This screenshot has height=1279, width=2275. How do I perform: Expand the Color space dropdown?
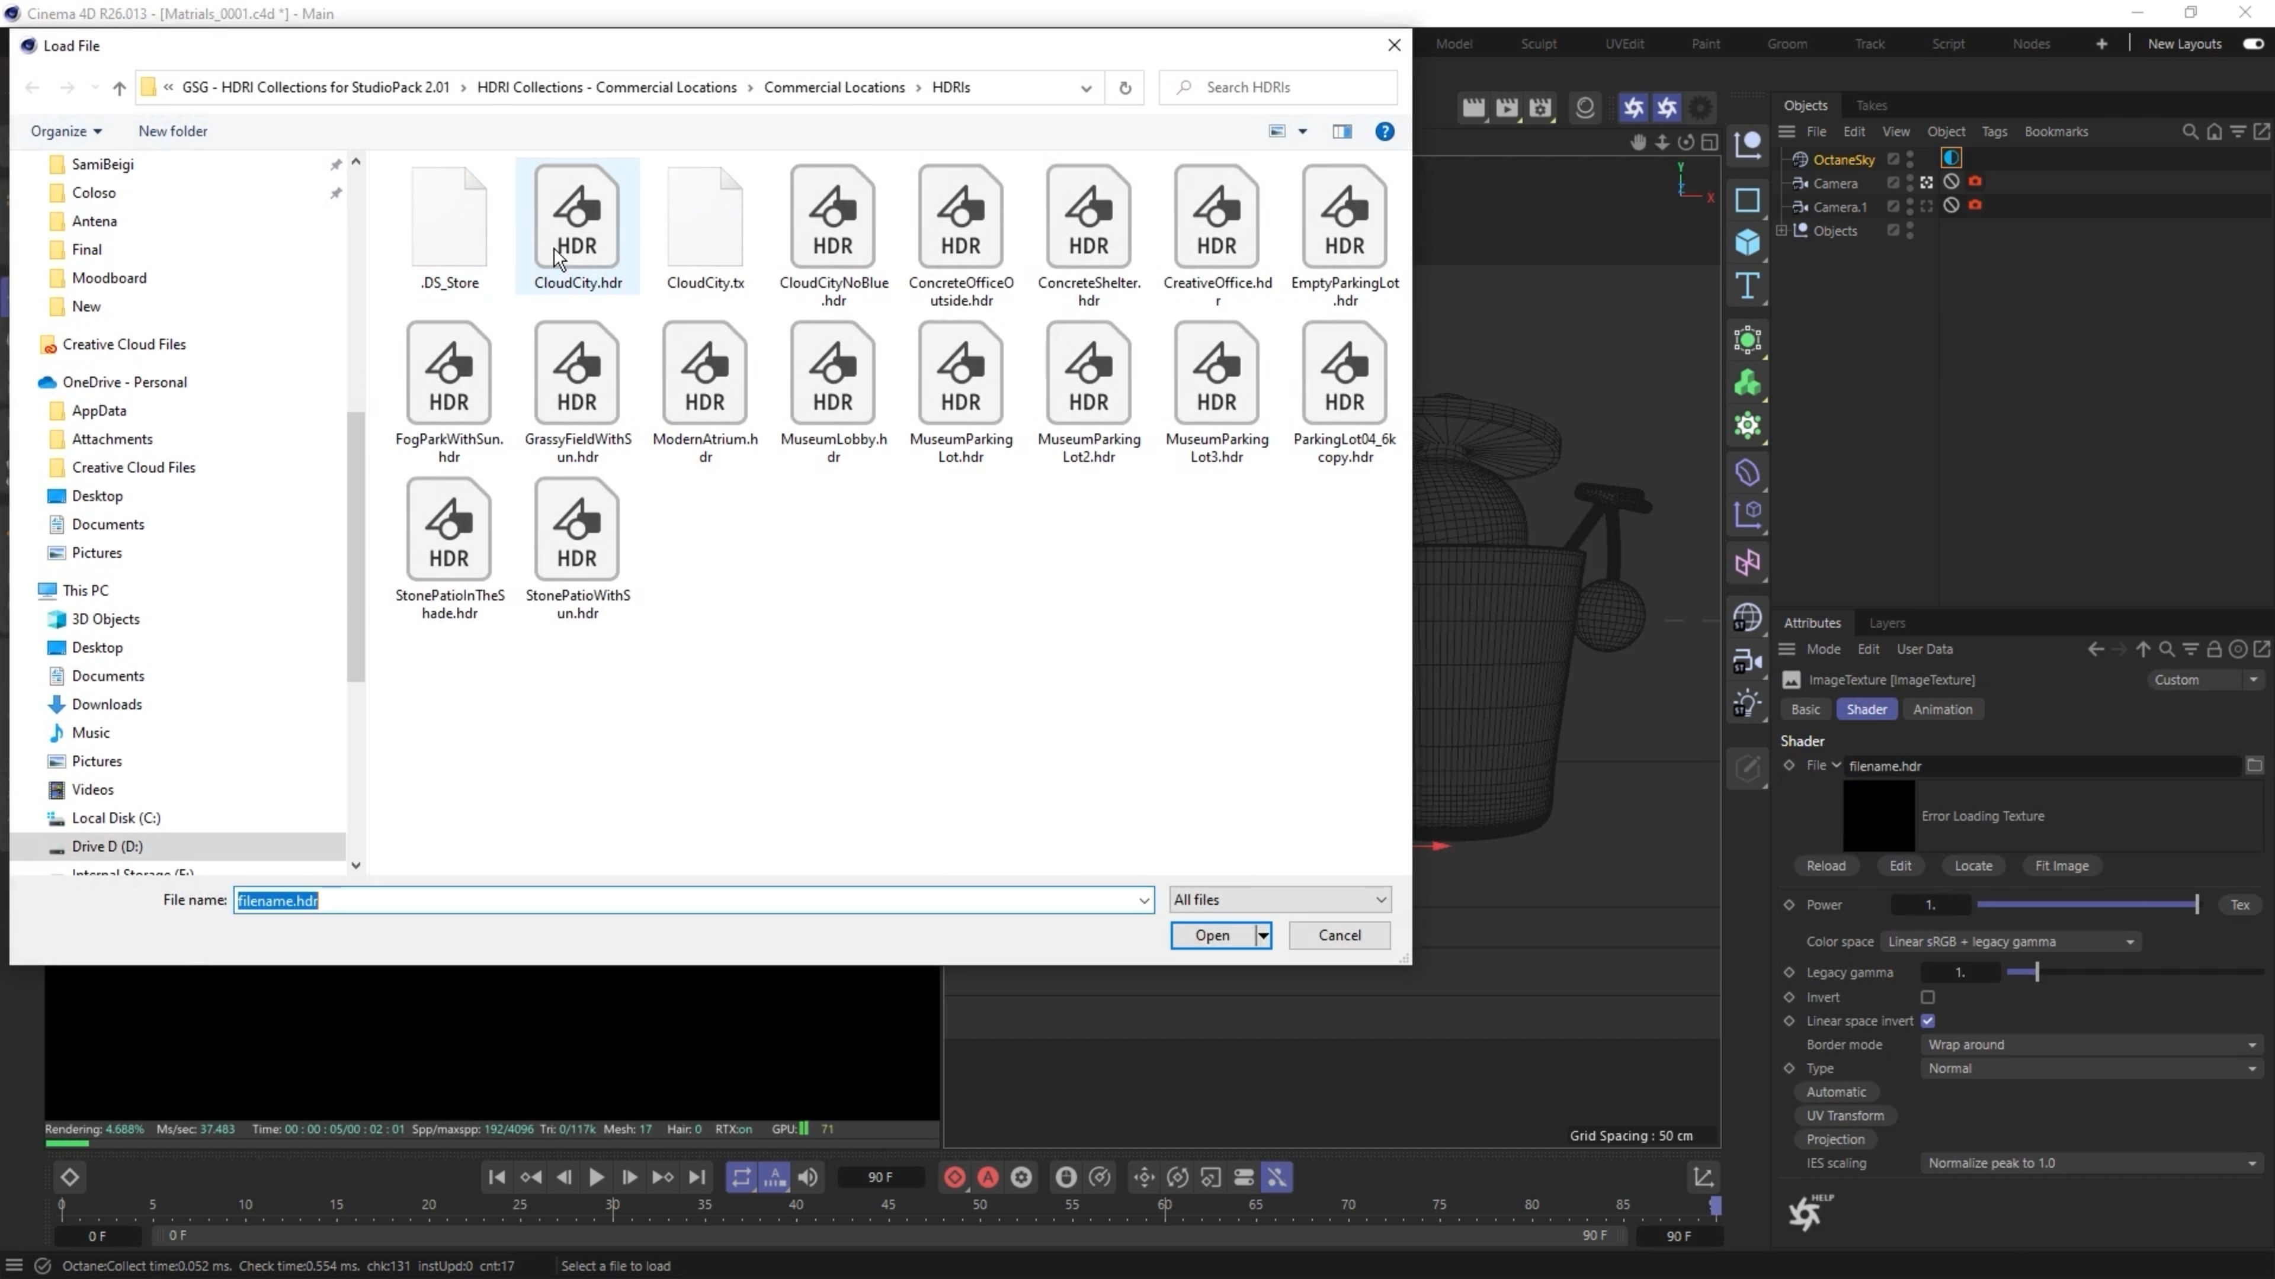click(x=2010, y=942)
